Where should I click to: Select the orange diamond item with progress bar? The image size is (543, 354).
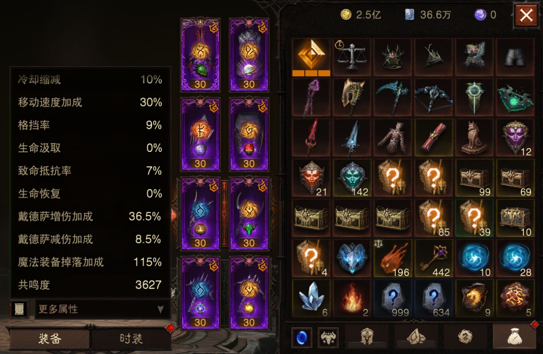coord(311,57)
